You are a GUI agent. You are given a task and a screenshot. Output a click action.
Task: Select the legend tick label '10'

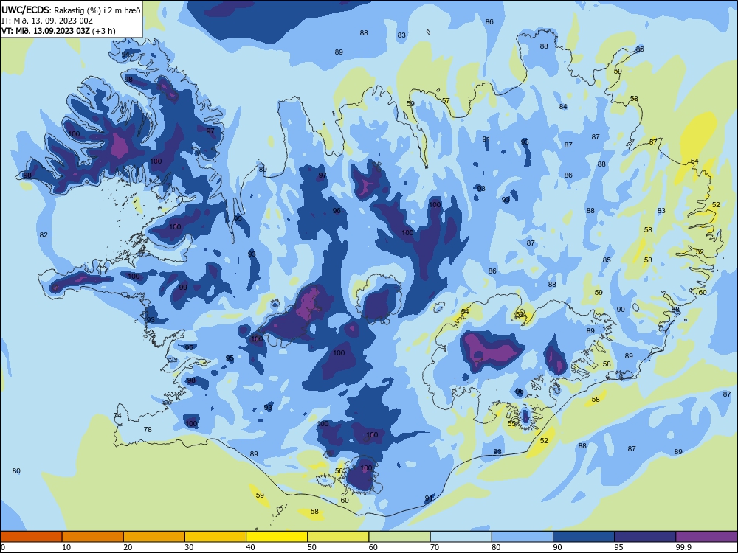click(x=66, y=547)
